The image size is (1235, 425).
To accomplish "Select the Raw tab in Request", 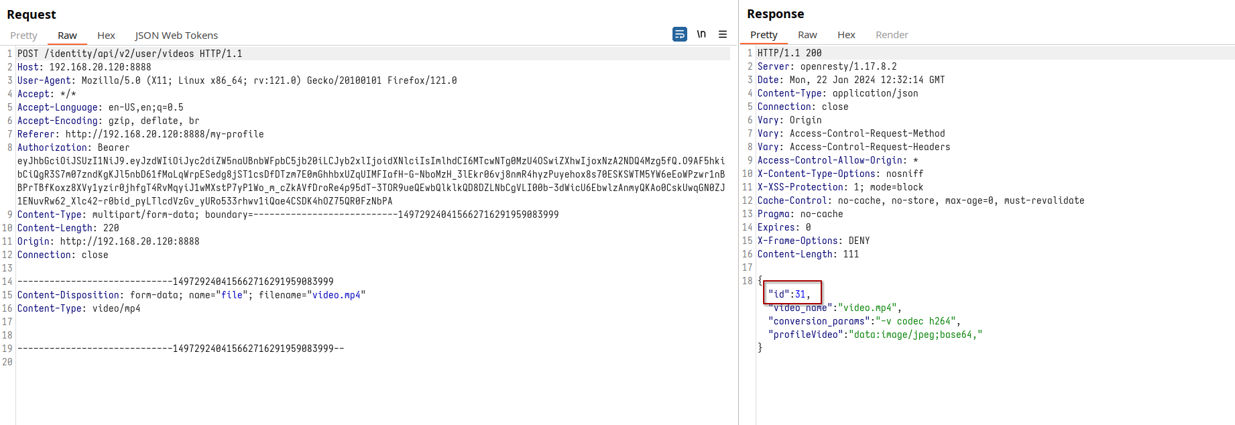I will pos(67,36).
